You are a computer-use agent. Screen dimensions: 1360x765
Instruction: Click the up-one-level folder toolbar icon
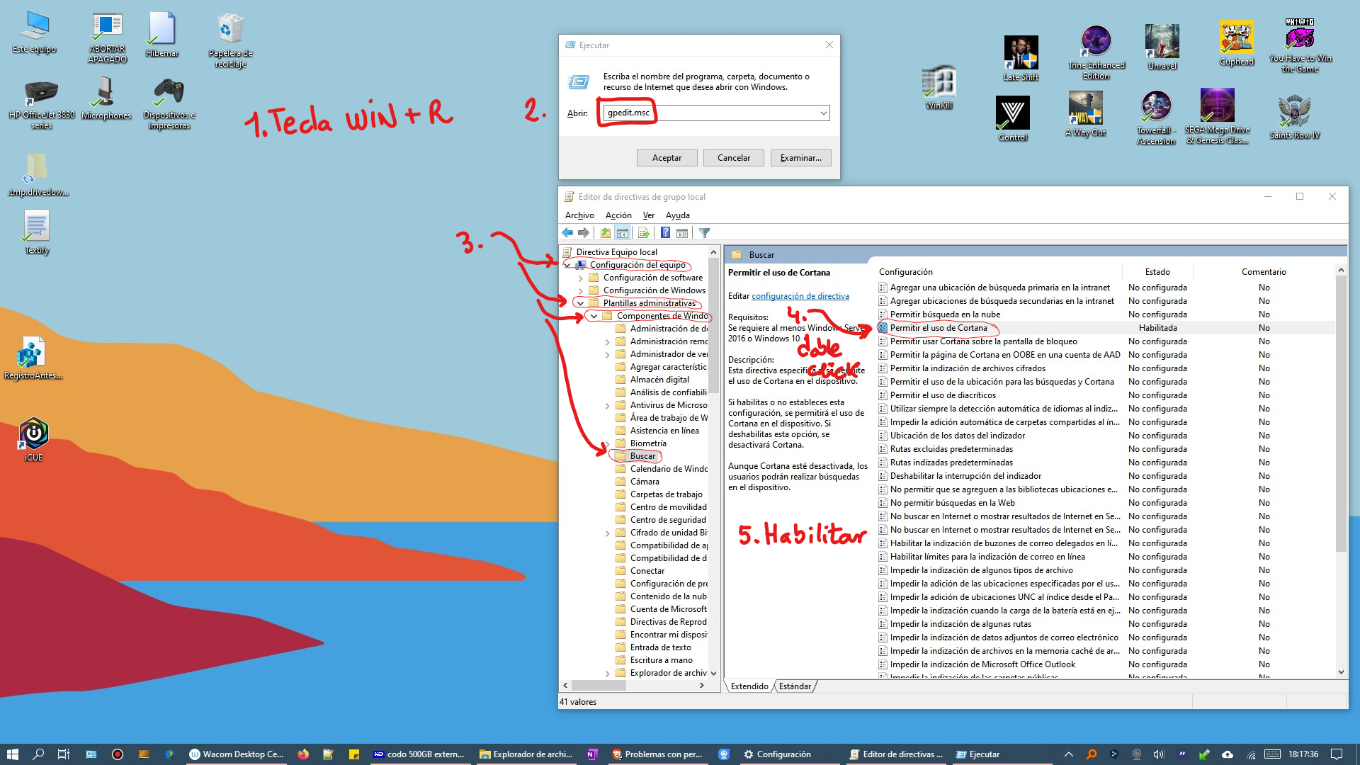605,232
